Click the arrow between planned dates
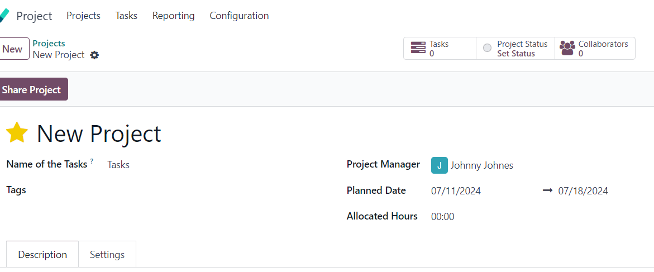Screen dimensions: 654x272 pyautogui.click(x=547, y=190)
